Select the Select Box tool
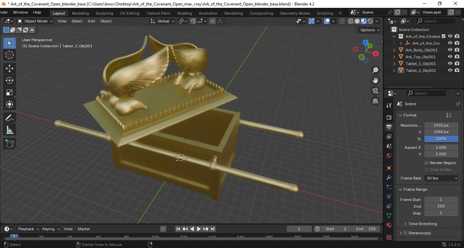This screenshot has height=248, width=464. click(x=10, y=43)
